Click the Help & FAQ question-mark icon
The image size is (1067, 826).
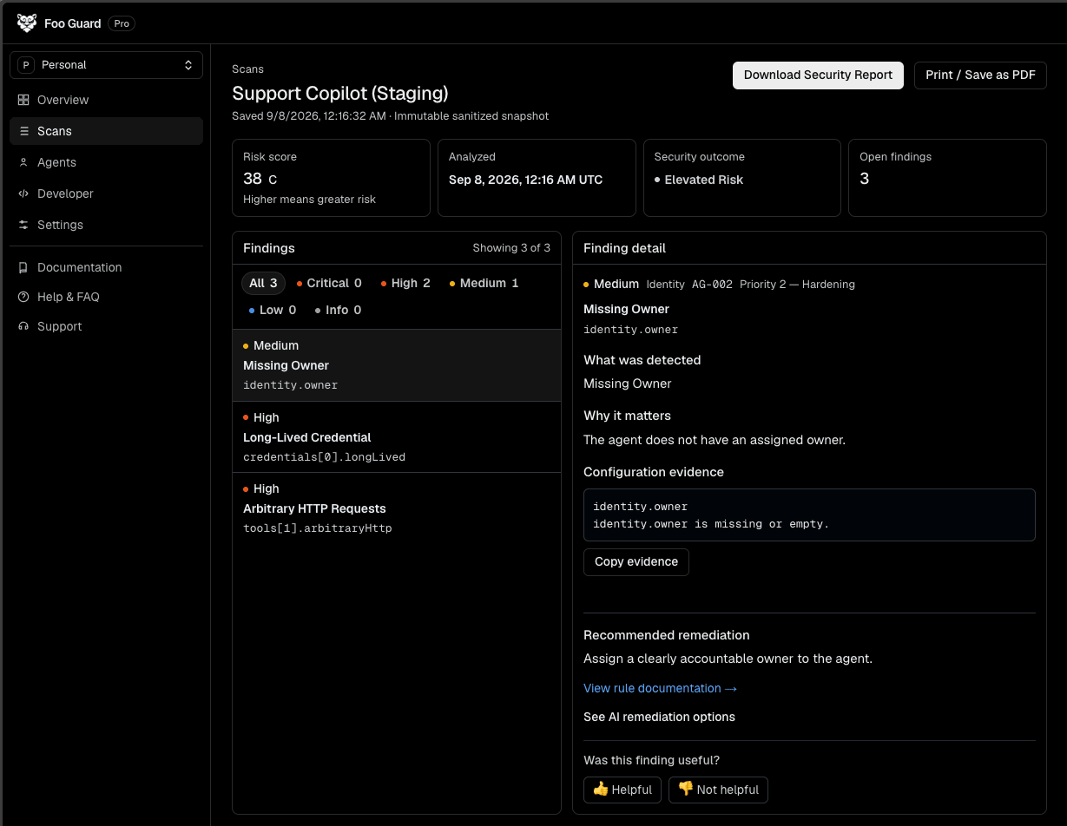(x=23, y=297)
